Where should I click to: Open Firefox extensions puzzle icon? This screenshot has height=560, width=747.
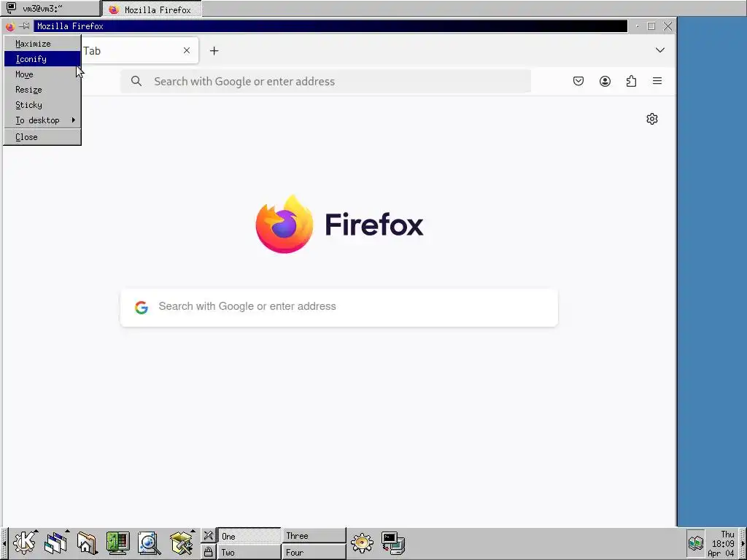[631, 81]
